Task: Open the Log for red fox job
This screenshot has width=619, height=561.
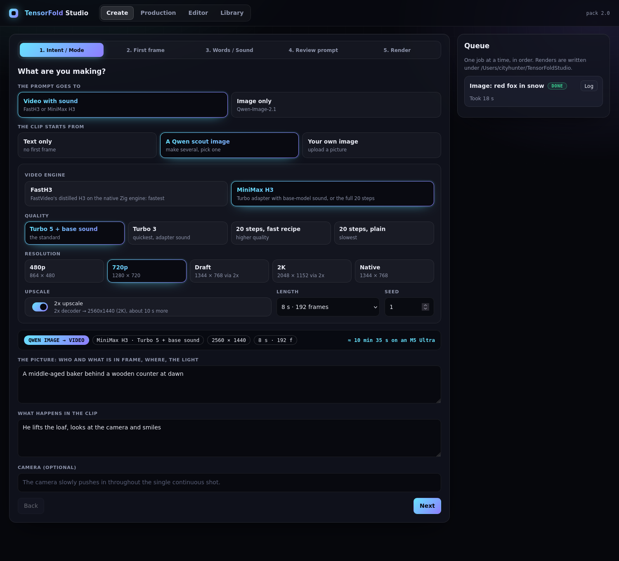Action: coord(589,86)
